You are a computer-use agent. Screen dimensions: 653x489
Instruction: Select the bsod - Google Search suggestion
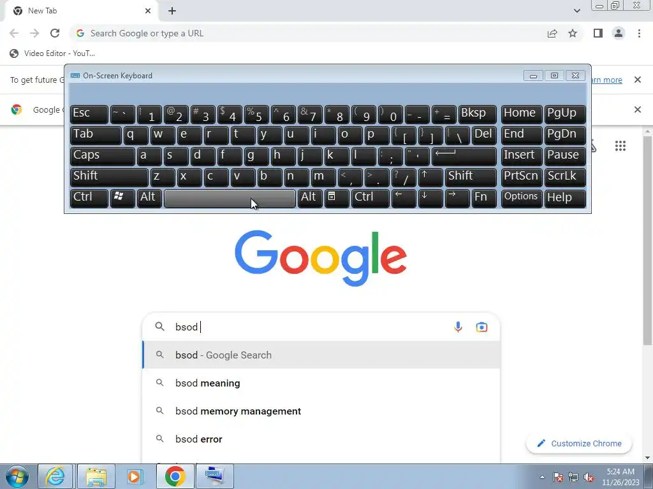coord(321,355)
